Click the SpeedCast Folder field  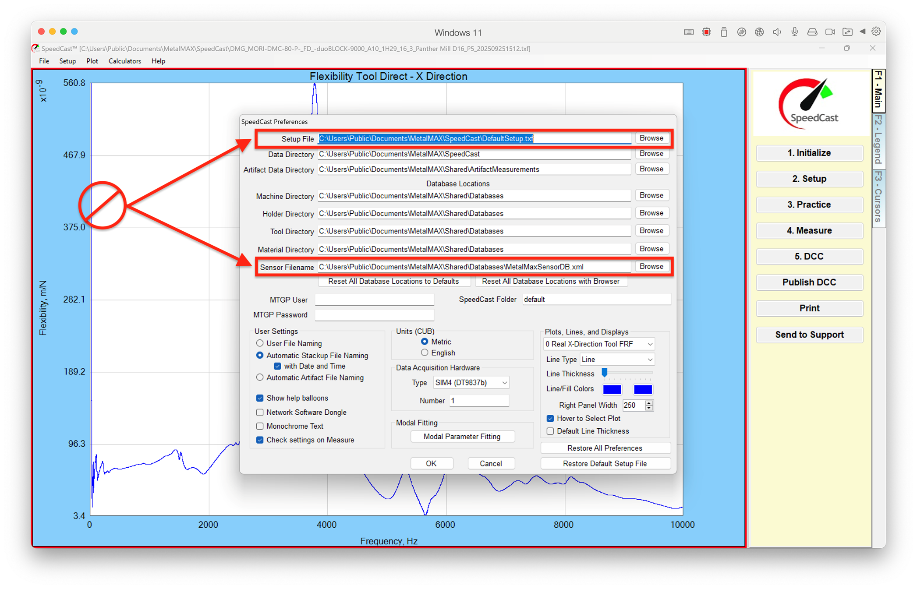click(x=596, y=300)
